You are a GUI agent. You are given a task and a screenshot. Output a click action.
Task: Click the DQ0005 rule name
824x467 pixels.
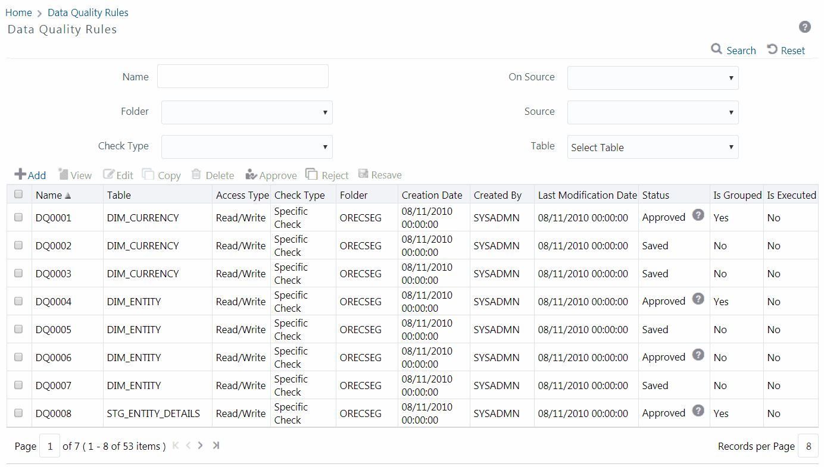(x=54, y=330)
